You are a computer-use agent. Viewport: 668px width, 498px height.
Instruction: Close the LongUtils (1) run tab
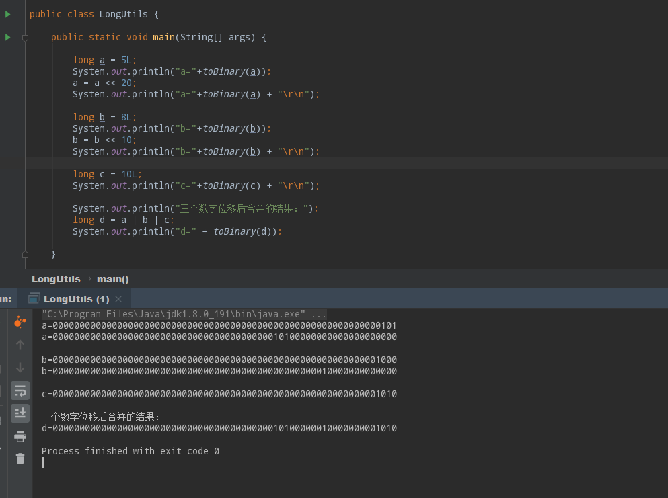[118, 299]
